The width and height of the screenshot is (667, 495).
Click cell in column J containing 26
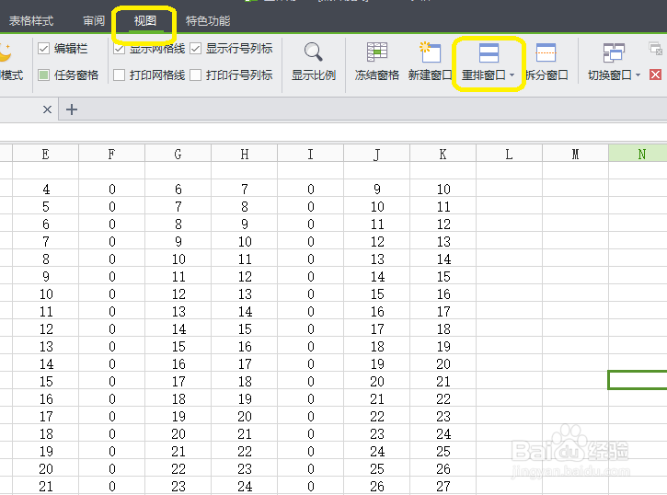(377, 486)
